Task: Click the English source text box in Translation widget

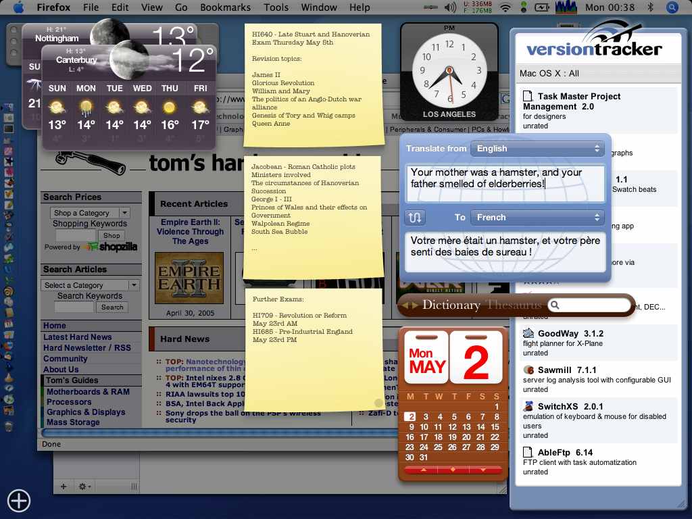Action: click(505, 183)
